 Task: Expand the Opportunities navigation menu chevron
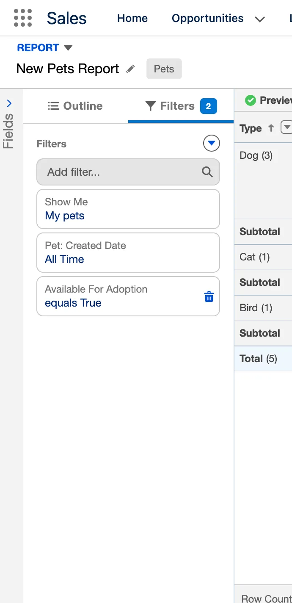[260, 19]
